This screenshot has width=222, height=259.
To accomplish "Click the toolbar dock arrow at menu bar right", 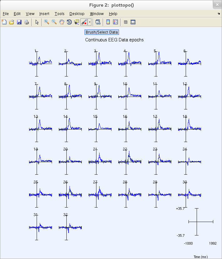I will pyautogui.click(x=219, y=13).
